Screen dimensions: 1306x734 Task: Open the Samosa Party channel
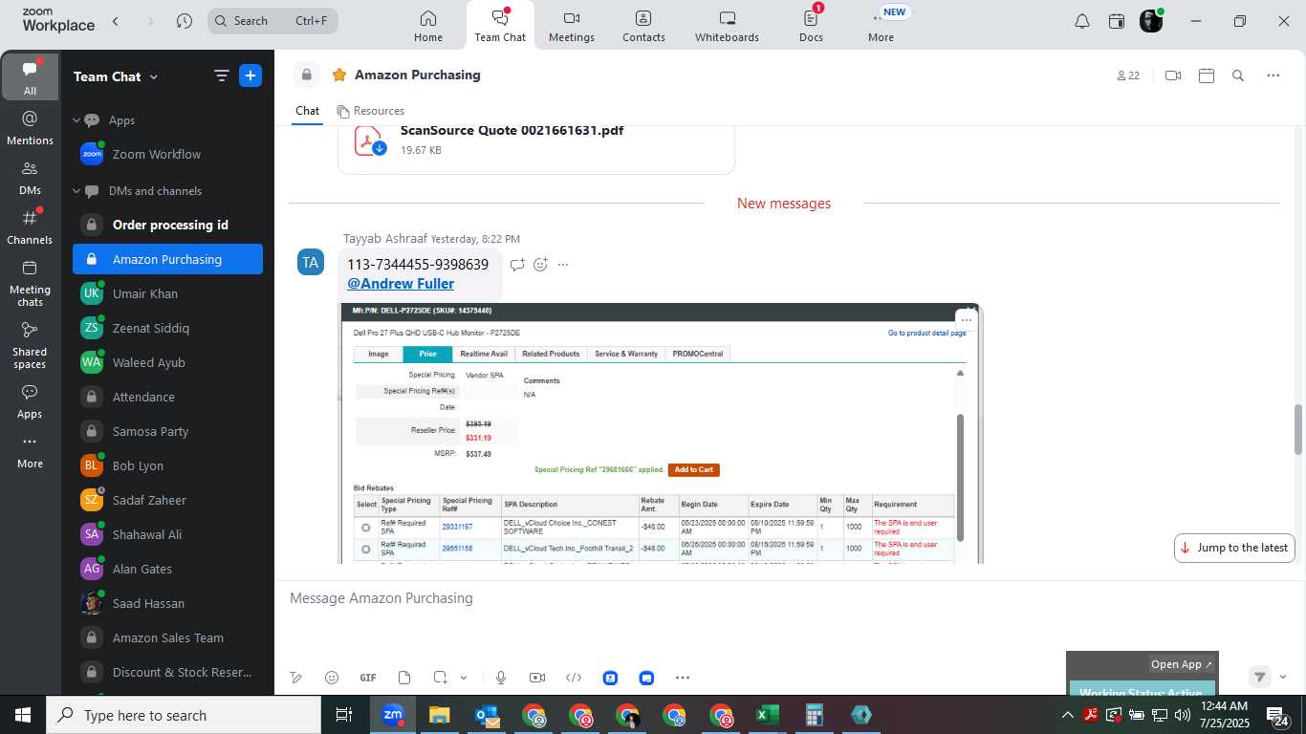click(x=167, y=431)
